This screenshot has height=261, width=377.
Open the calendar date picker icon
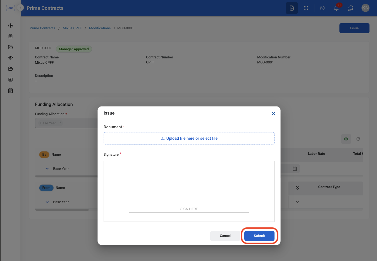click(295, 169)
